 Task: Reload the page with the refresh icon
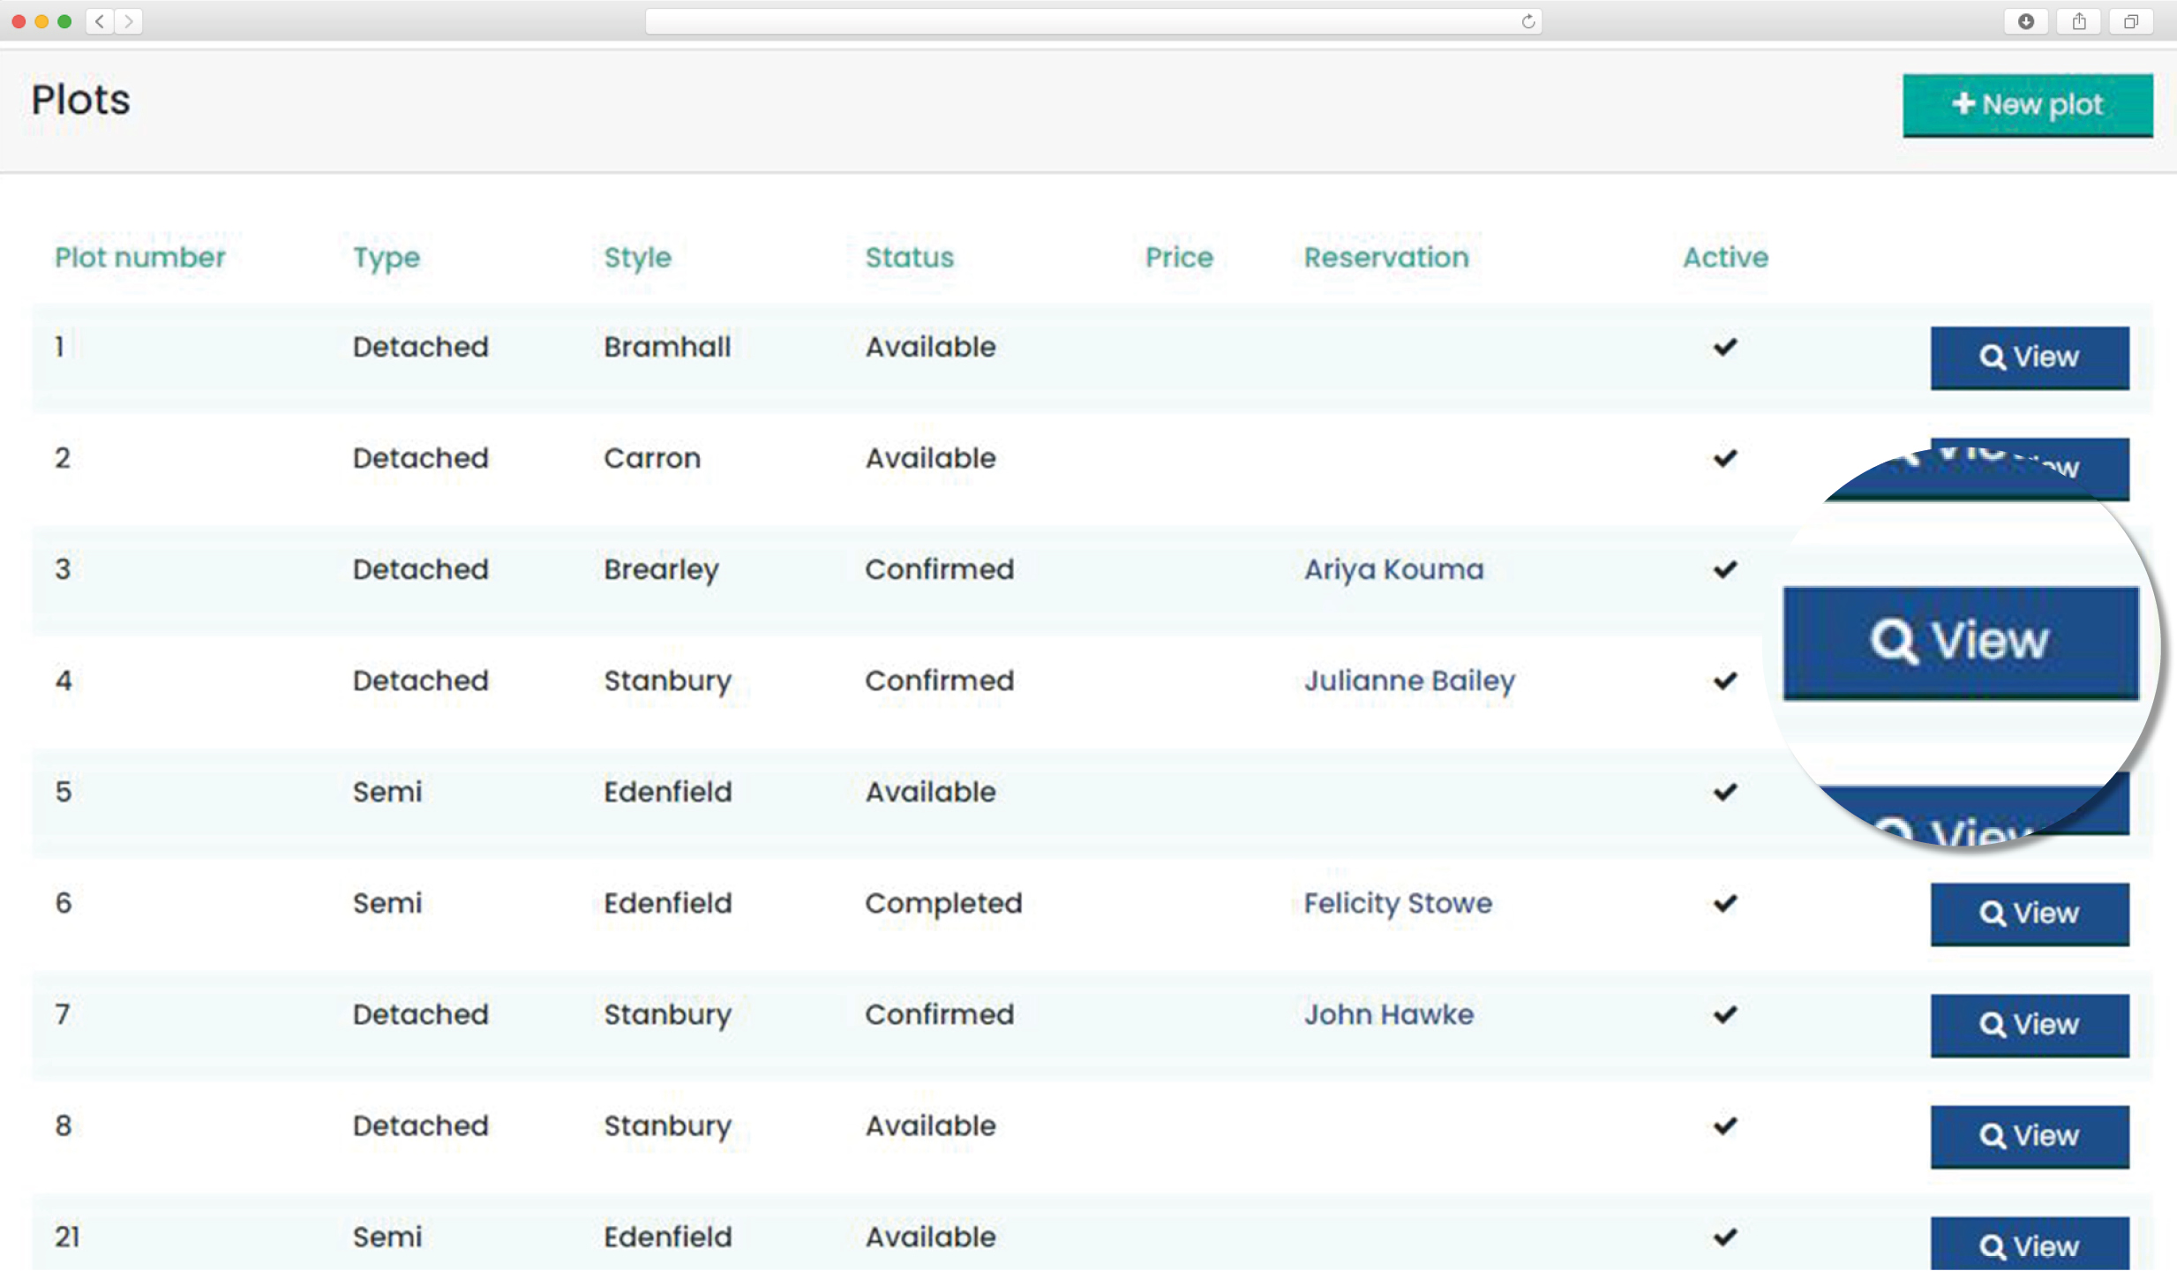click(x=1528, y=21)
